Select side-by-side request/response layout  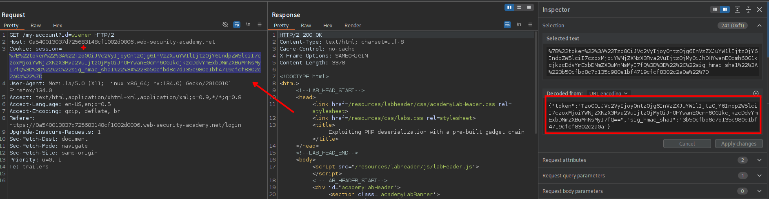pyautogui.click(x=509, y=7)
